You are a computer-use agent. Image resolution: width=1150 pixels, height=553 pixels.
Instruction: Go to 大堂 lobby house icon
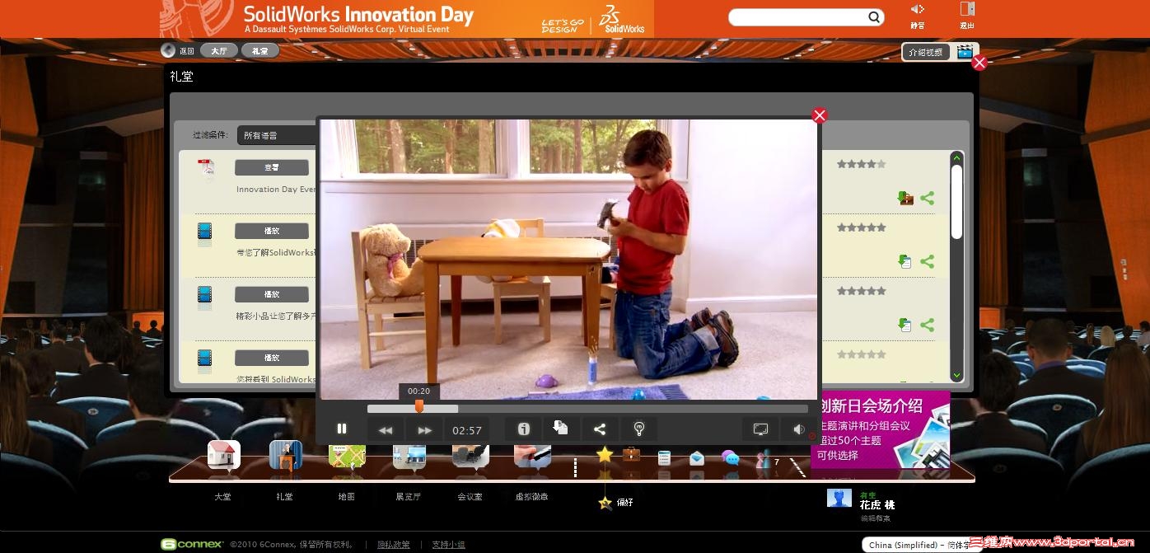(224, 455)
